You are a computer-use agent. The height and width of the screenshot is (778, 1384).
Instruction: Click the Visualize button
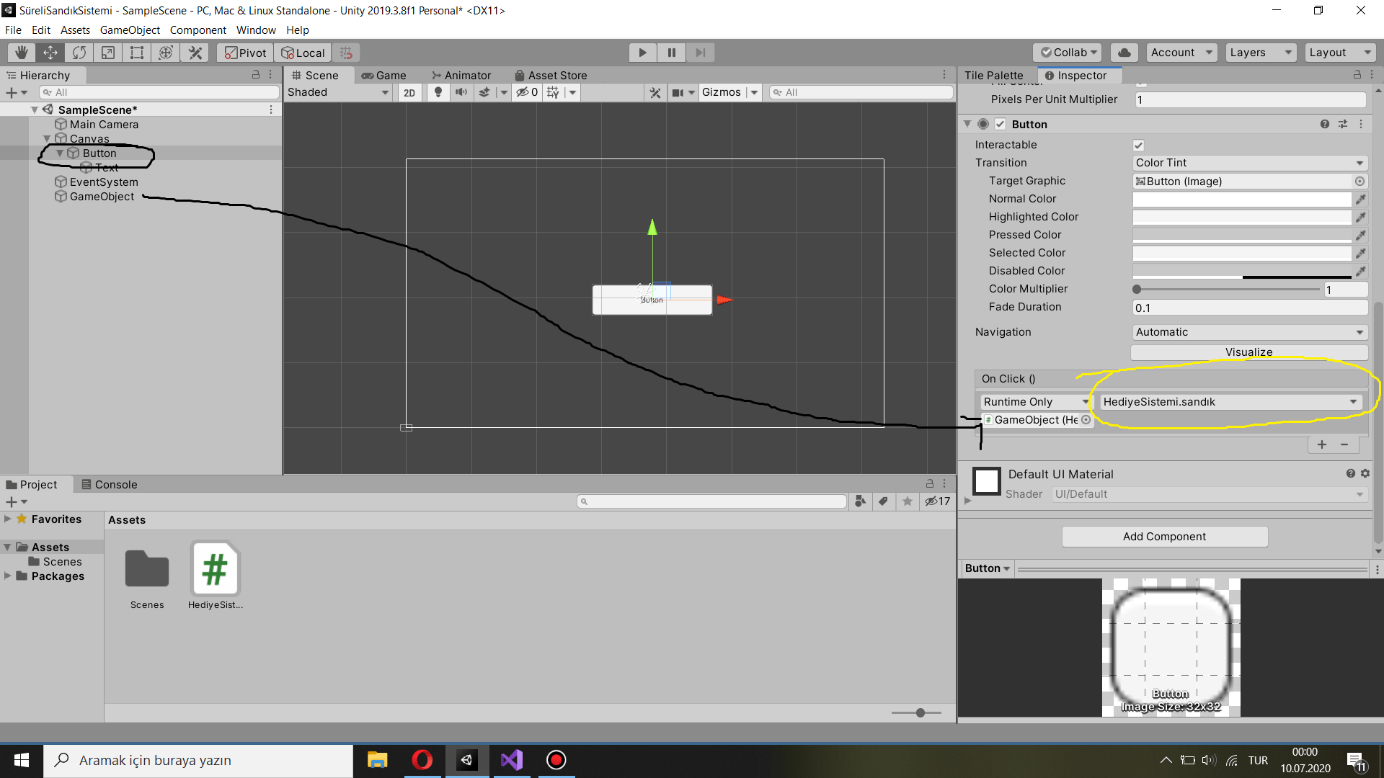click(1249, 352)
